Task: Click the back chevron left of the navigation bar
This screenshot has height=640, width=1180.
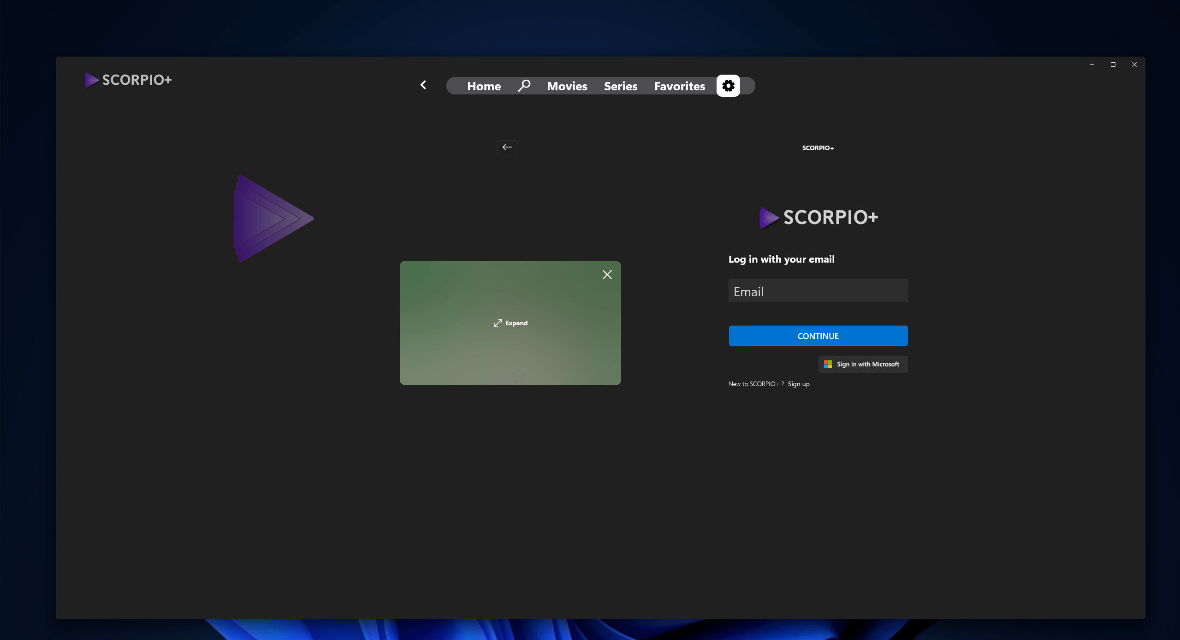Action: (423, 85)
